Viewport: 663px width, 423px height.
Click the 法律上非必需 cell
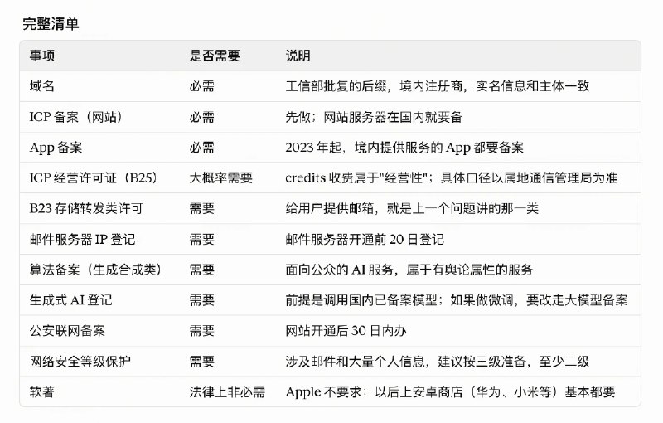[227, 392]
